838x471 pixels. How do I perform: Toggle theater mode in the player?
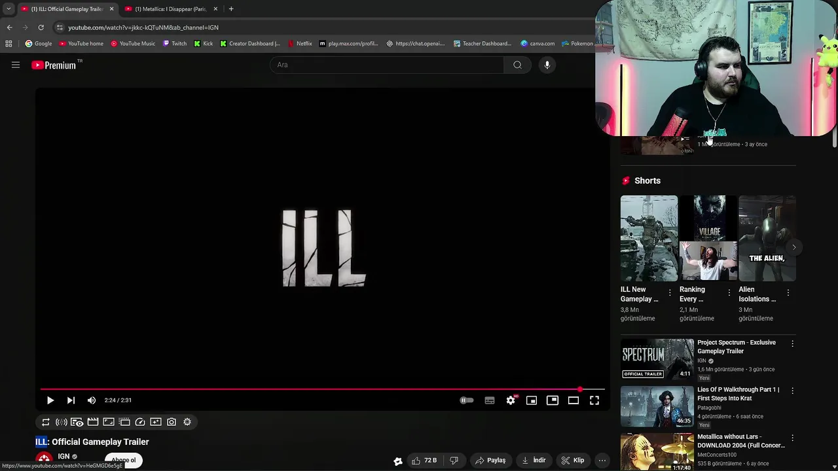coord(574,400)
